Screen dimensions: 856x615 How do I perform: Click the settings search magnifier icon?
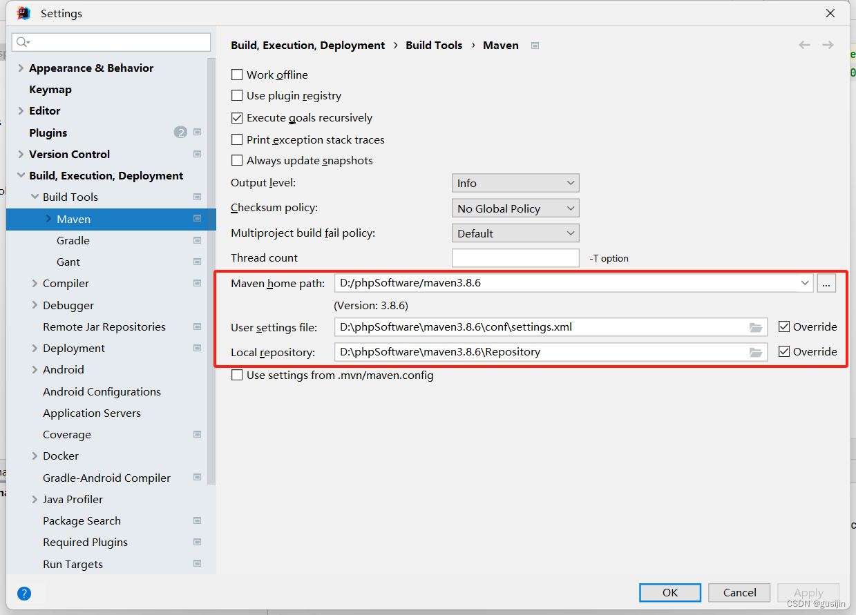tap(22, 42)
